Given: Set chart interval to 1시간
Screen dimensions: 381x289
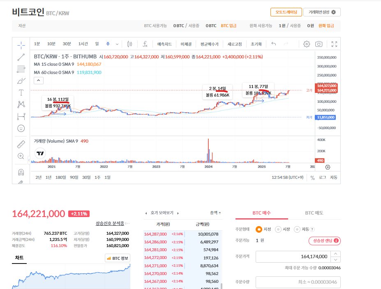Looking at the screenshot, I should [83, 44].
